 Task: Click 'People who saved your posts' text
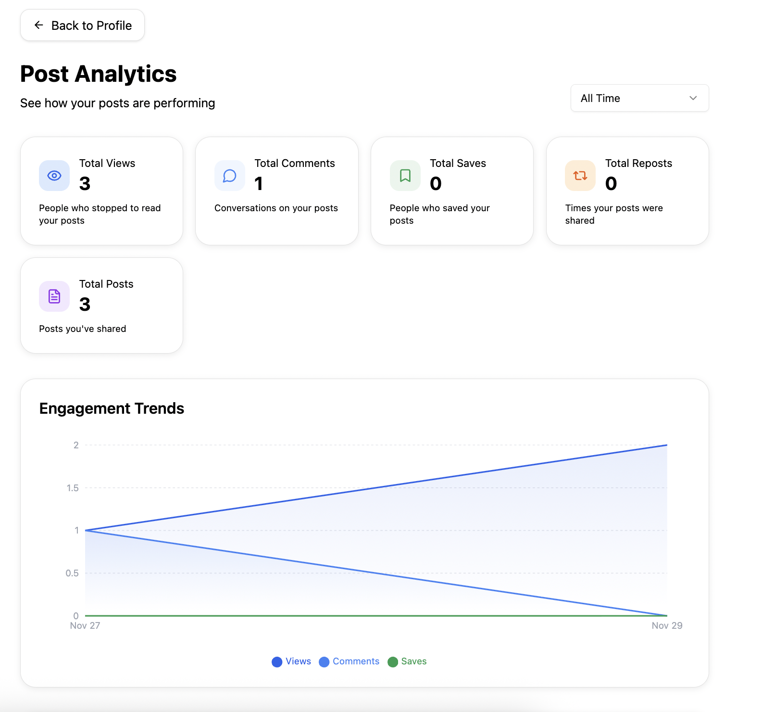click(x=439, y=214)
